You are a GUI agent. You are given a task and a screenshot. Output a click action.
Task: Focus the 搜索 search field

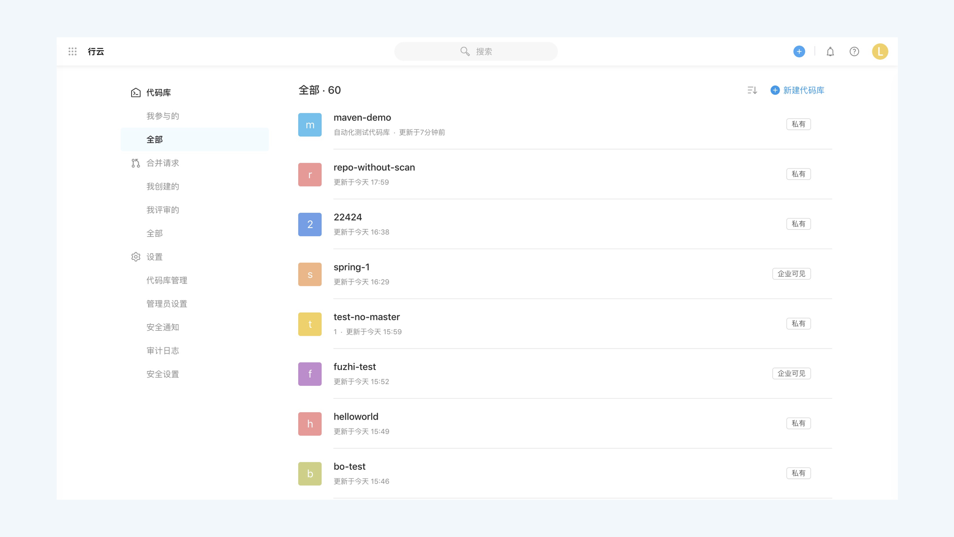[476, 51]
